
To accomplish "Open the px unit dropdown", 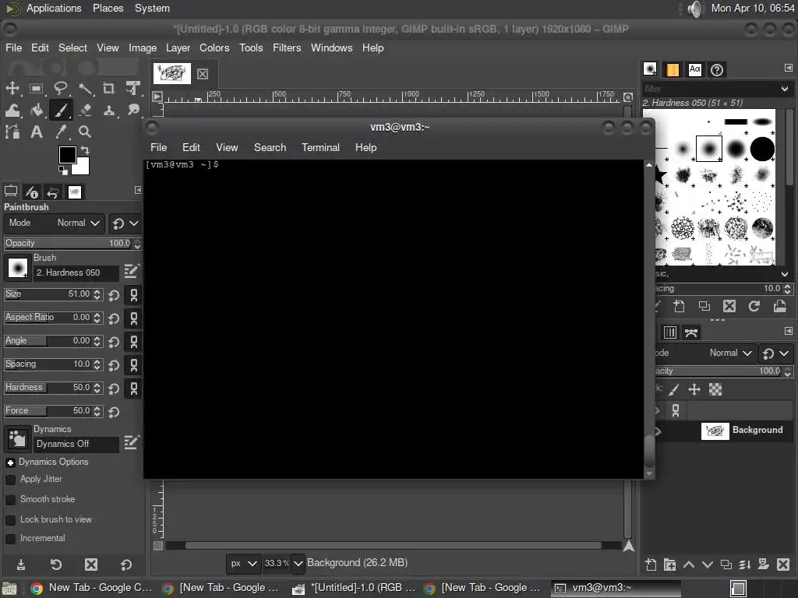I will (243, 564).
